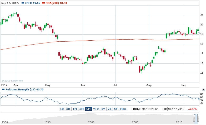Viewport: 206px width, 125px height.
Task: Click the 2012 year axis label
Action: (4, 85)
